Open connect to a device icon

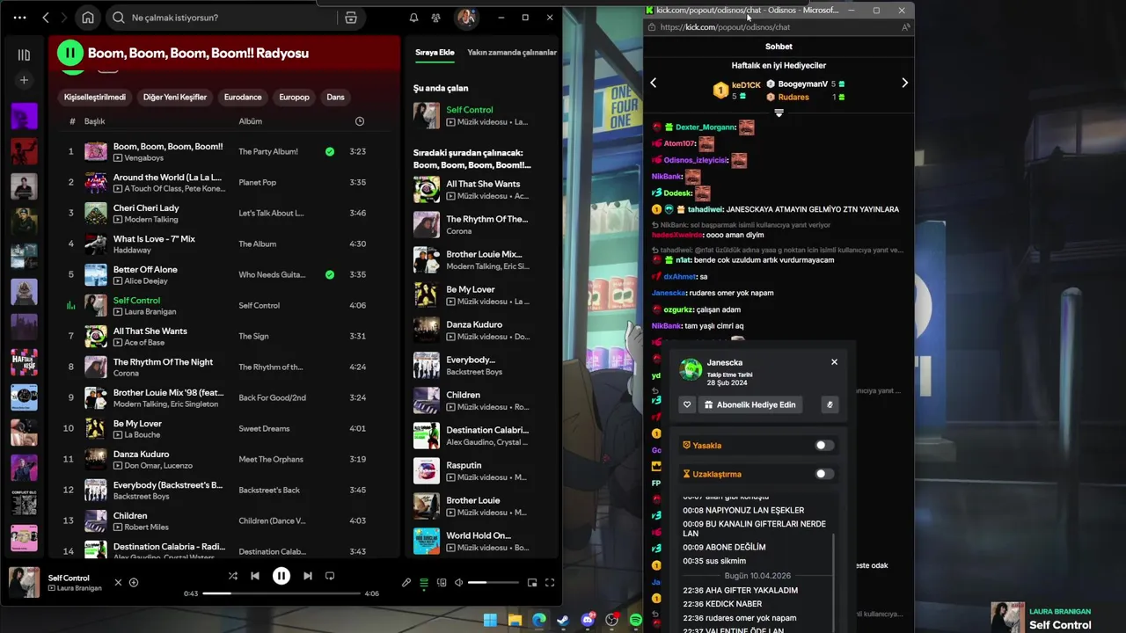tap(442, 582)
